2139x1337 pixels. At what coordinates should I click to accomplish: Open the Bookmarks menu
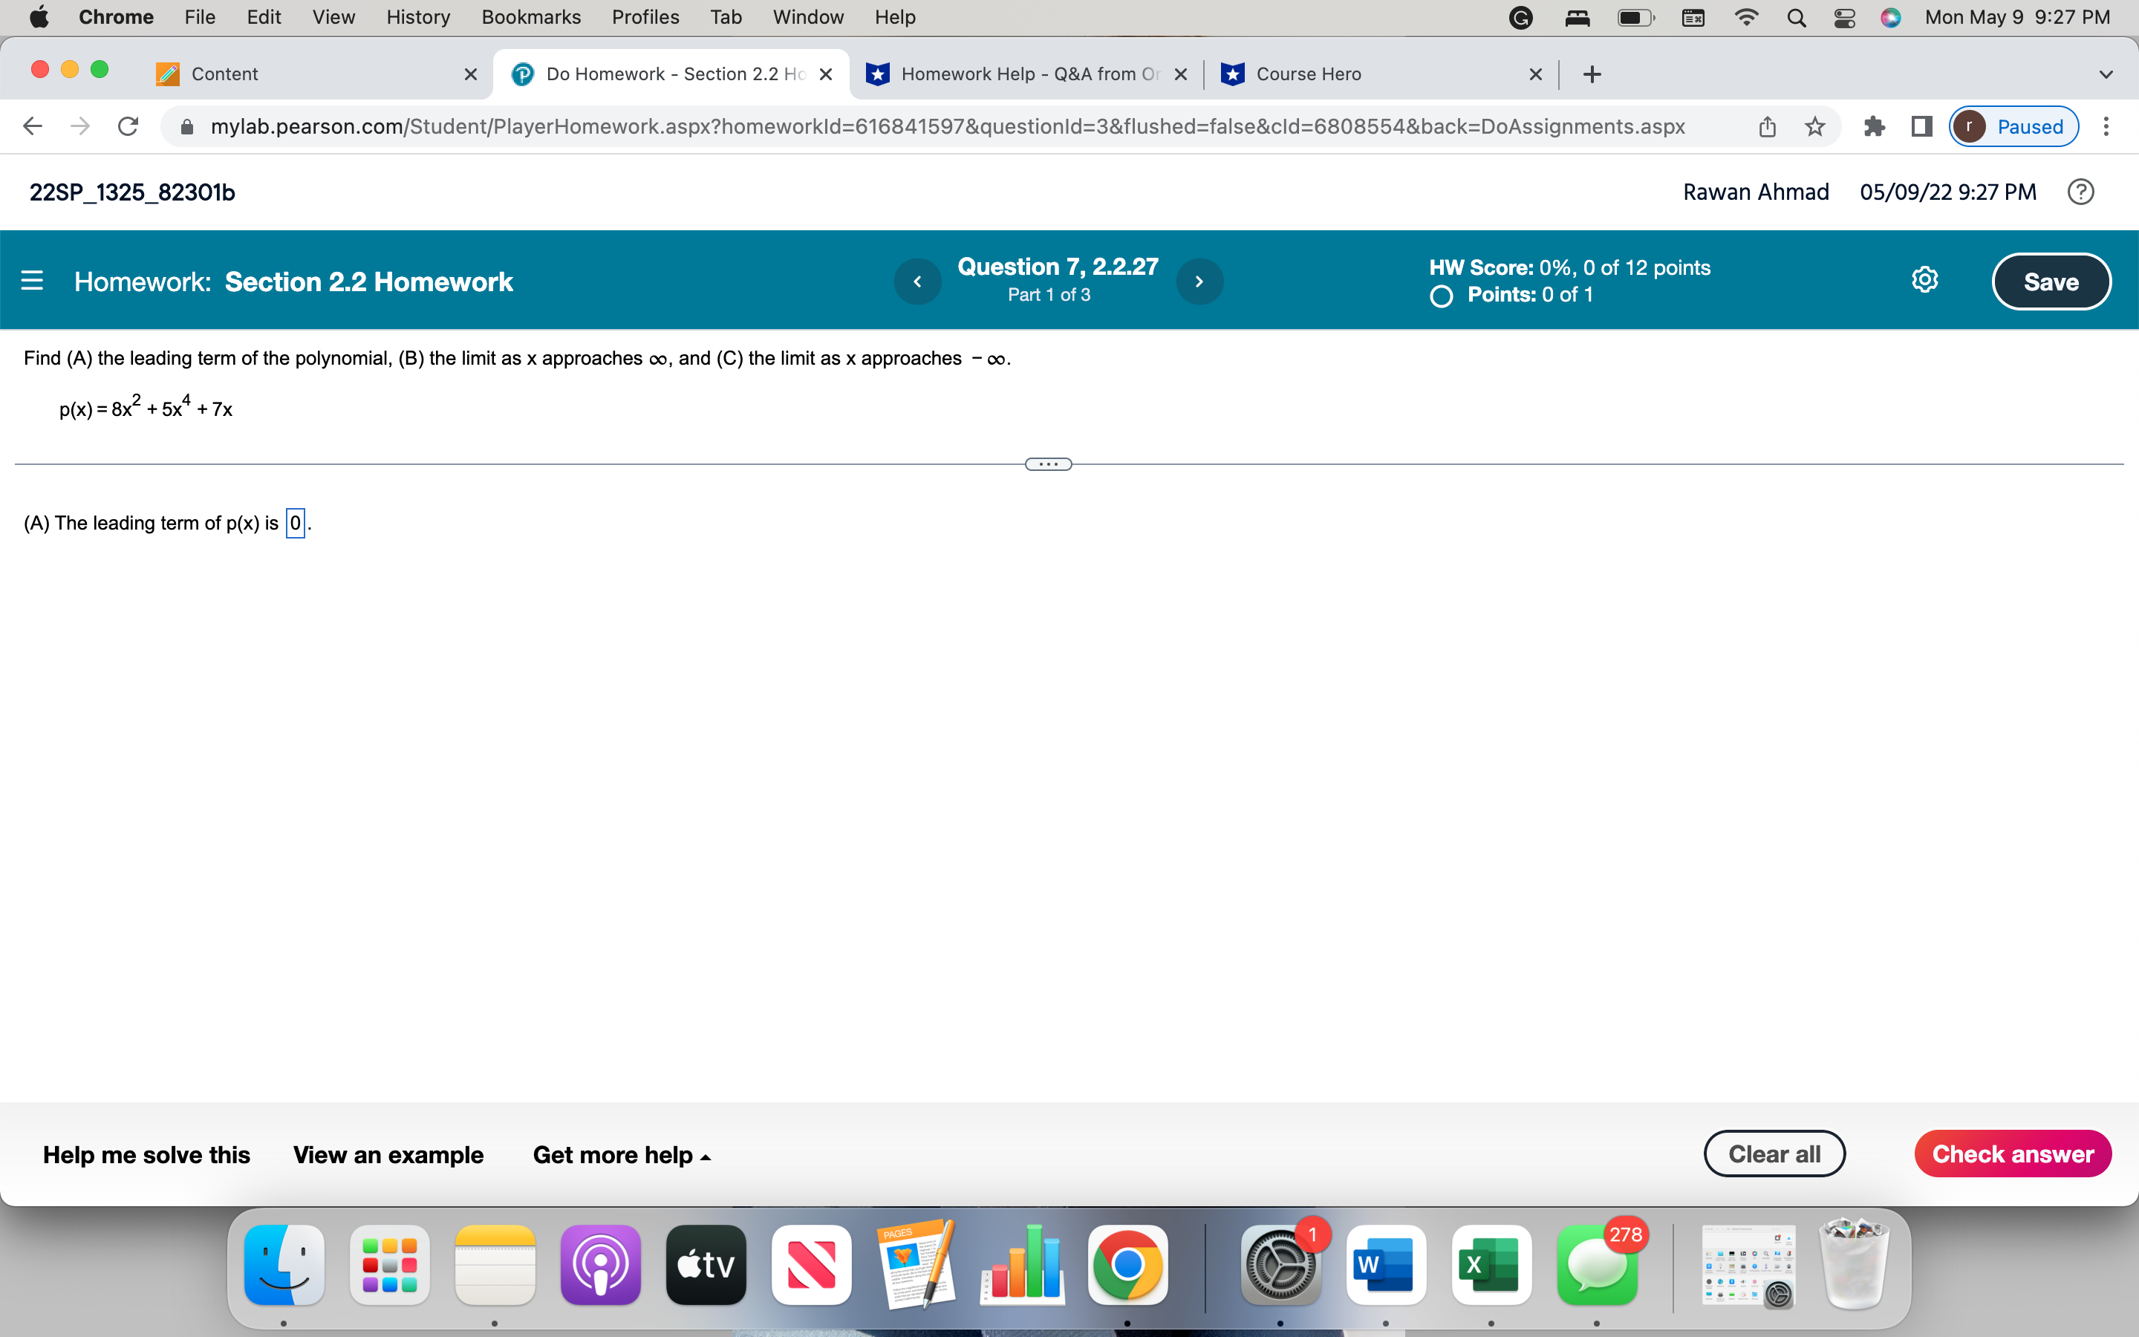pyautogui.click(x=530, y=18)
